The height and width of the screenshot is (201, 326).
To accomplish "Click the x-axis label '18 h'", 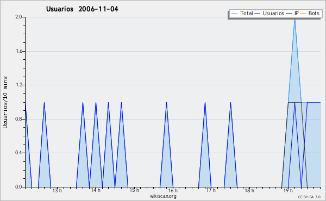I will 249,190.
